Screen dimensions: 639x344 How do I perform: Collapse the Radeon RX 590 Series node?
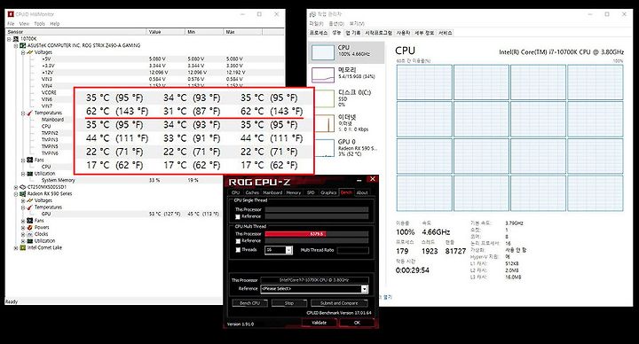pyautogui.click(x=16, y=194)
